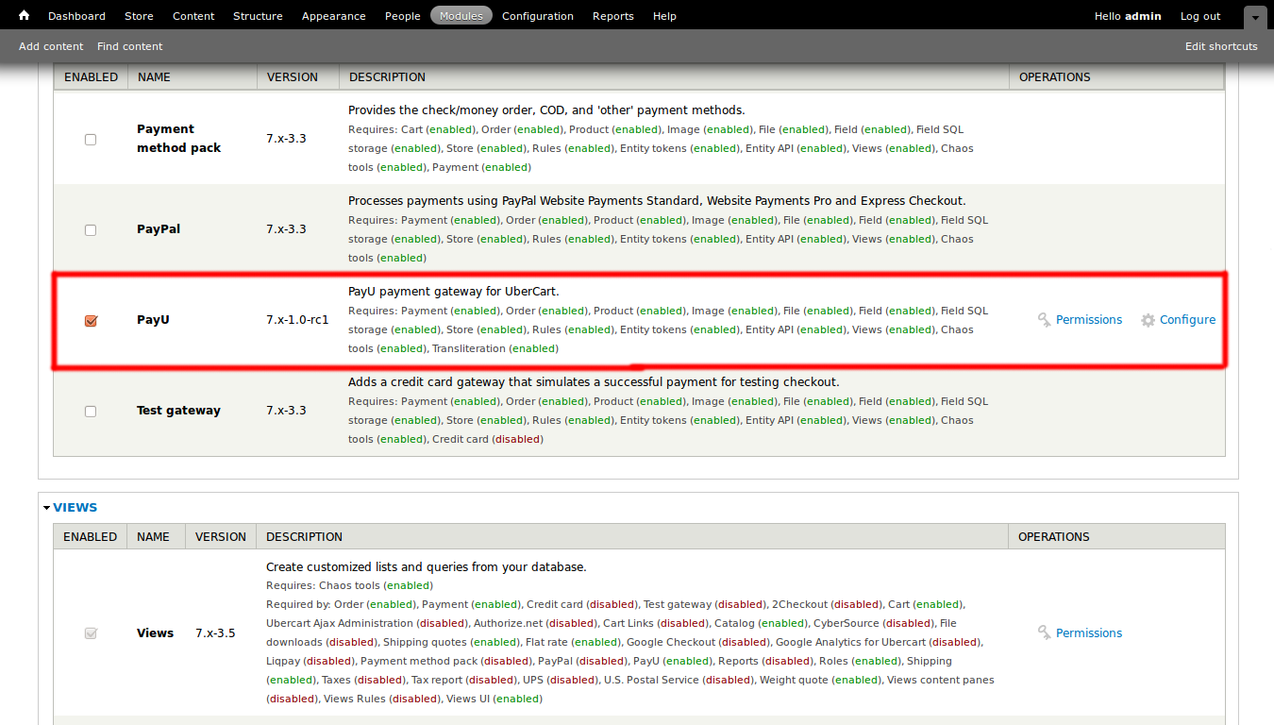Click the key icon beside PayU Permissions
The image size is (1274, 725).
click(1045, 320)
